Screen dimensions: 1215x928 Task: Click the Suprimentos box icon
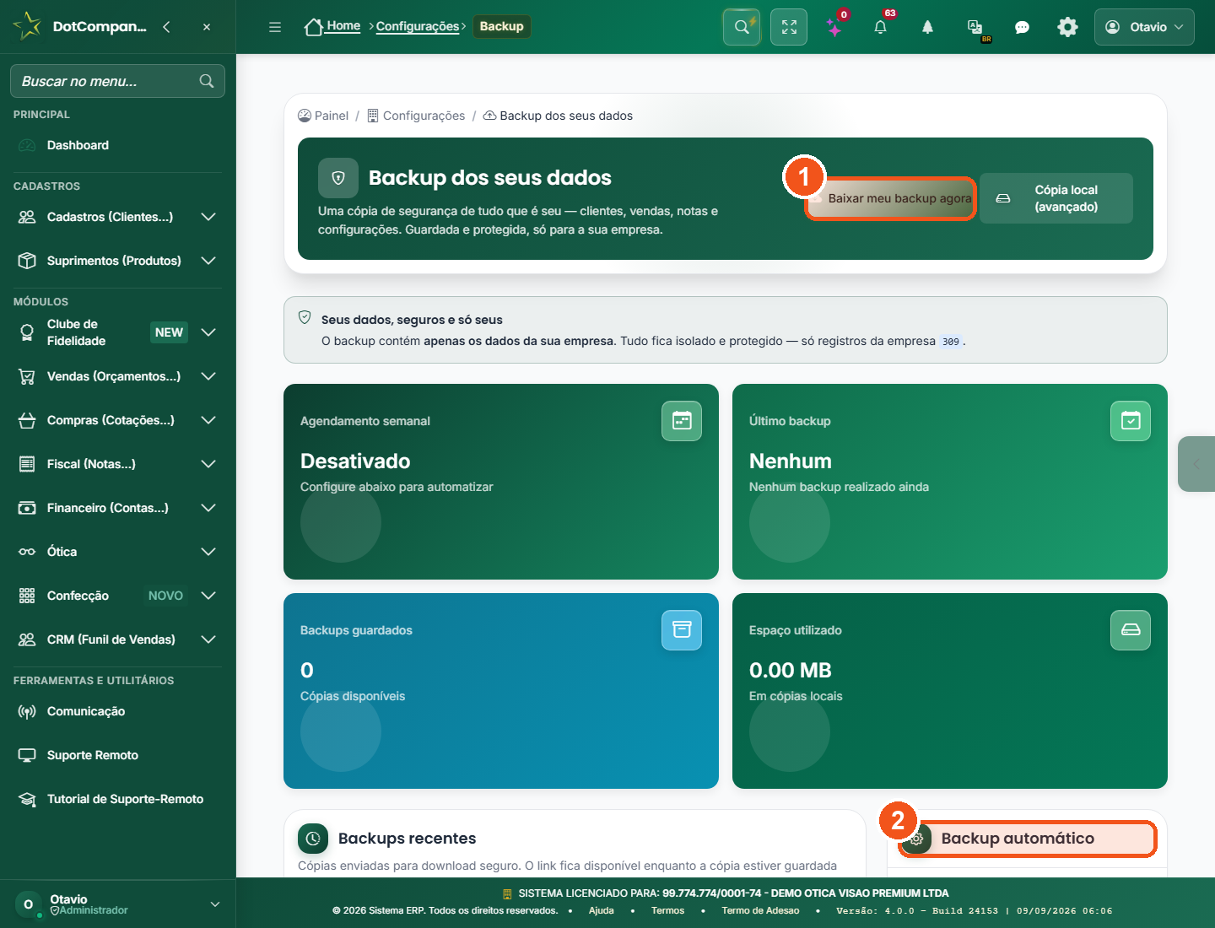tap(27, 261)
